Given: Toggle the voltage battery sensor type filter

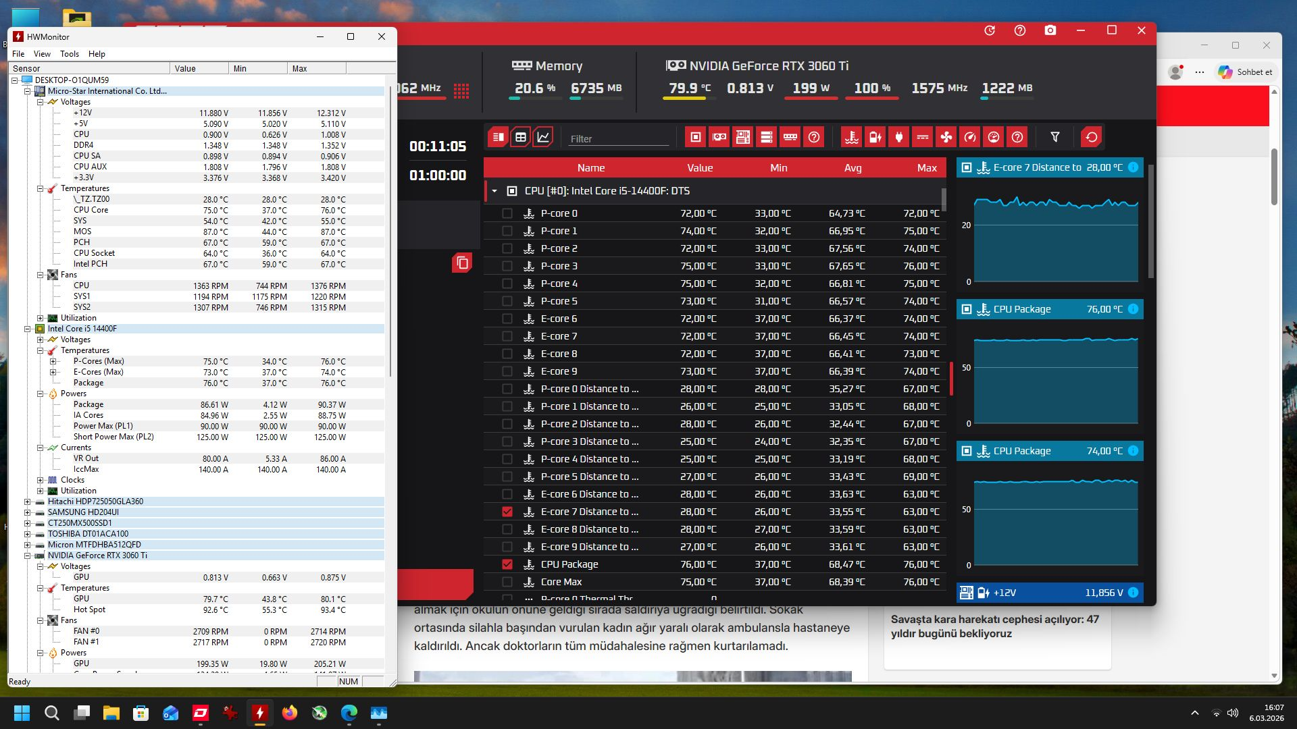Looking at the screenshot, I should coord(875,138).
